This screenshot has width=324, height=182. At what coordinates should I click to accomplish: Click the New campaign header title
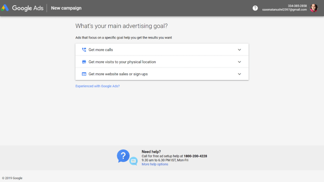pyautogui.click(x=66, y=8)
